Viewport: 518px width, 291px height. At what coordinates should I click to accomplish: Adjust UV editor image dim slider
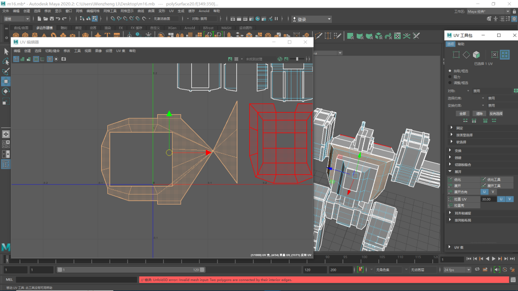[297, 59]
